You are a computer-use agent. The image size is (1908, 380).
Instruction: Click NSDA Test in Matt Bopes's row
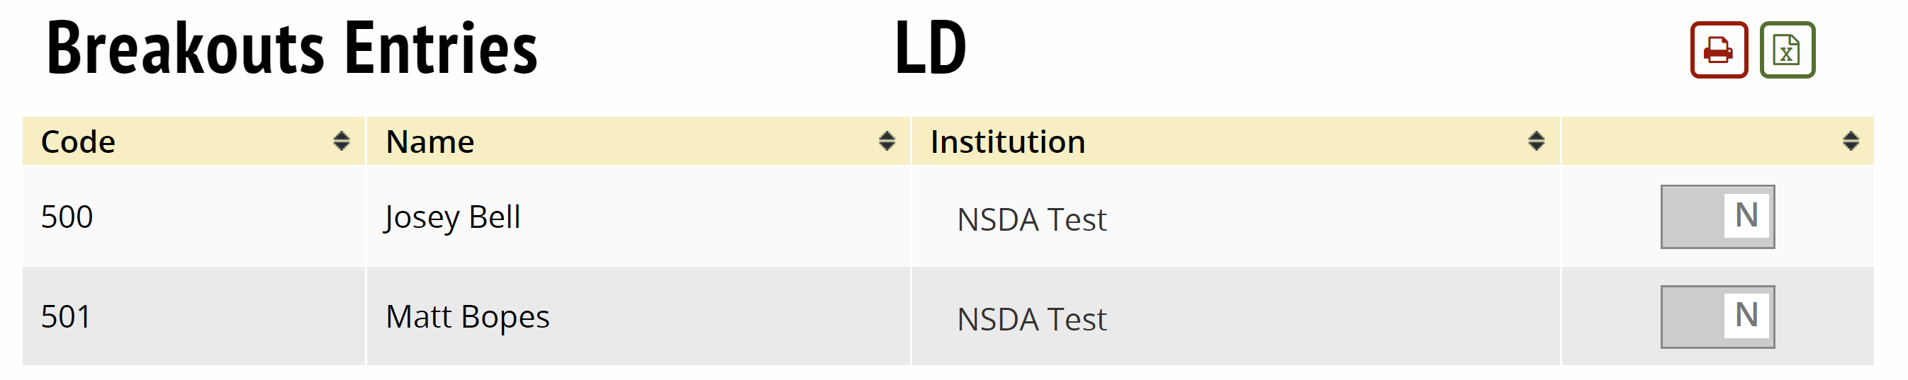(1032, 319)
